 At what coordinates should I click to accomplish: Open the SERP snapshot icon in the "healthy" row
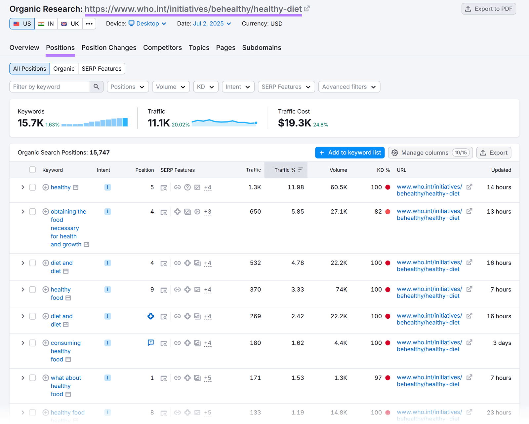[x=164, y=187]
